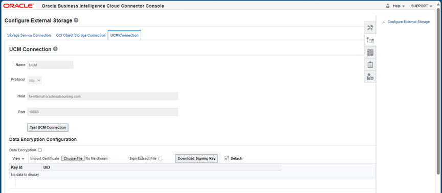Enable the Data Encryption checkbox
This screenshot has width=442, height=193.
click(x=40, y=150)
